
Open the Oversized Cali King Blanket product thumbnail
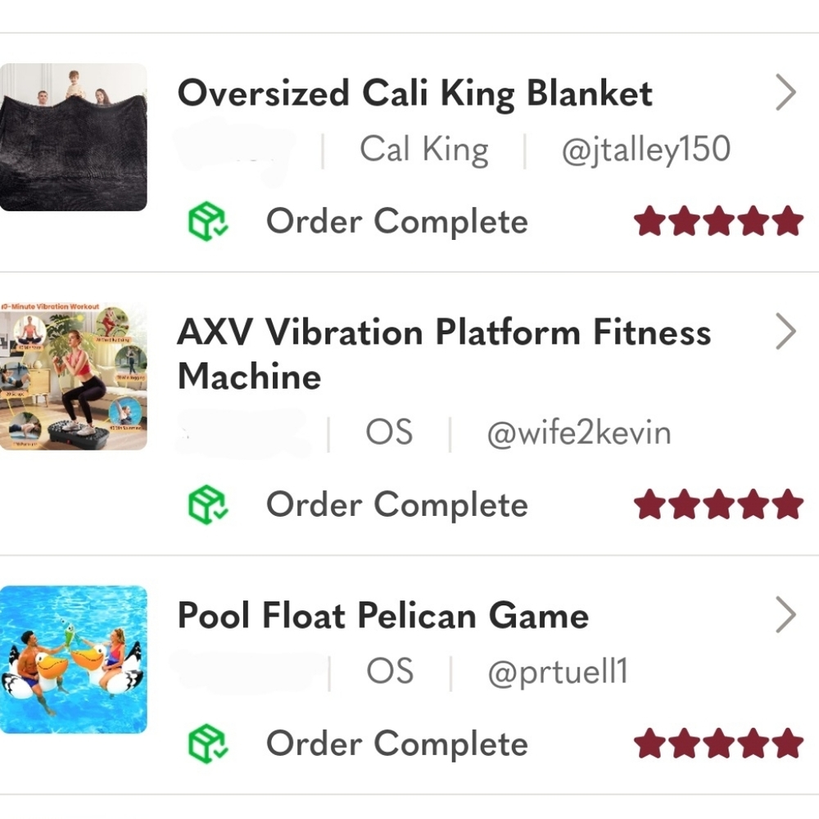point(74,138)
